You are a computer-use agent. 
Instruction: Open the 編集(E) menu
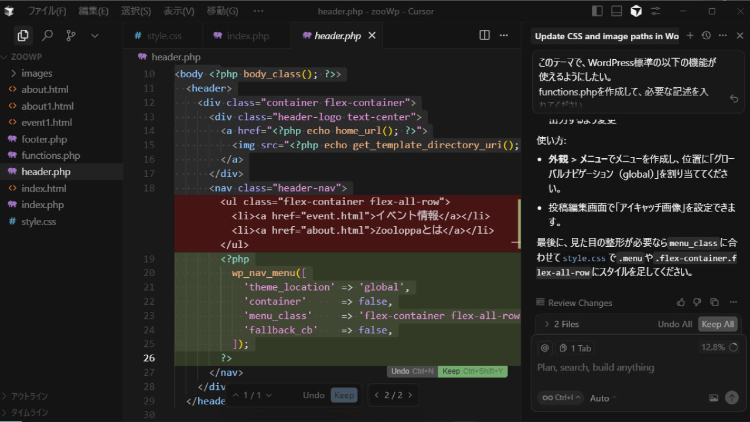[x=94, y=11]
